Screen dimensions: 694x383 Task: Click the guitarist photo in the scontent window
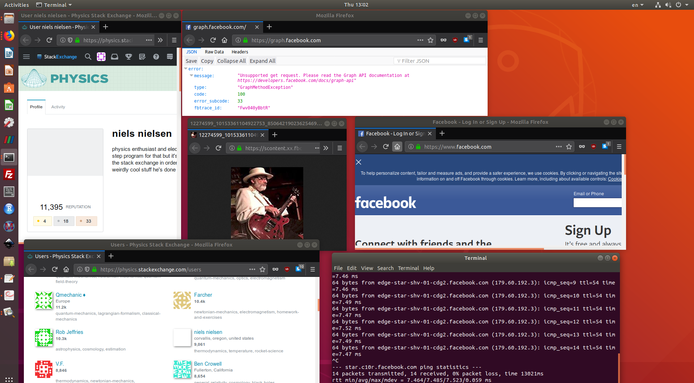pyautogui.click(x=267, y=203)
